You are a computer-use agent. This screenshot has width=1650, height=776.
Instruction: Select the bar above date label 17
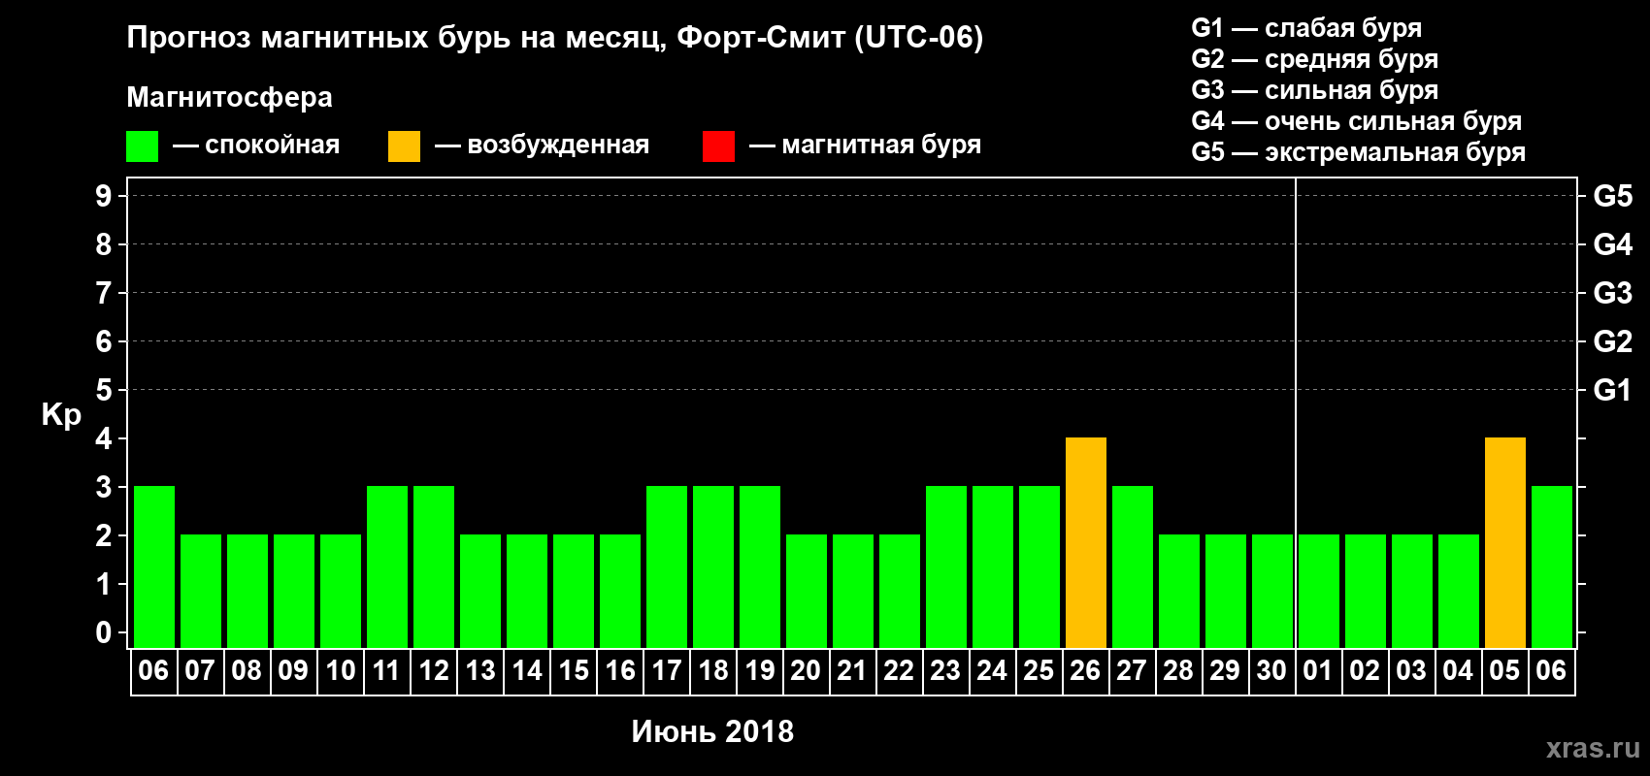point(667,566)
